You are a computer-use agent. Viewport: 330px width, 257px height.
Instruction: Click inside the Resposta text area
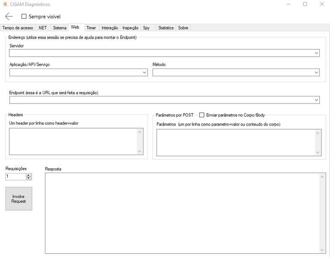pos(182,213)
